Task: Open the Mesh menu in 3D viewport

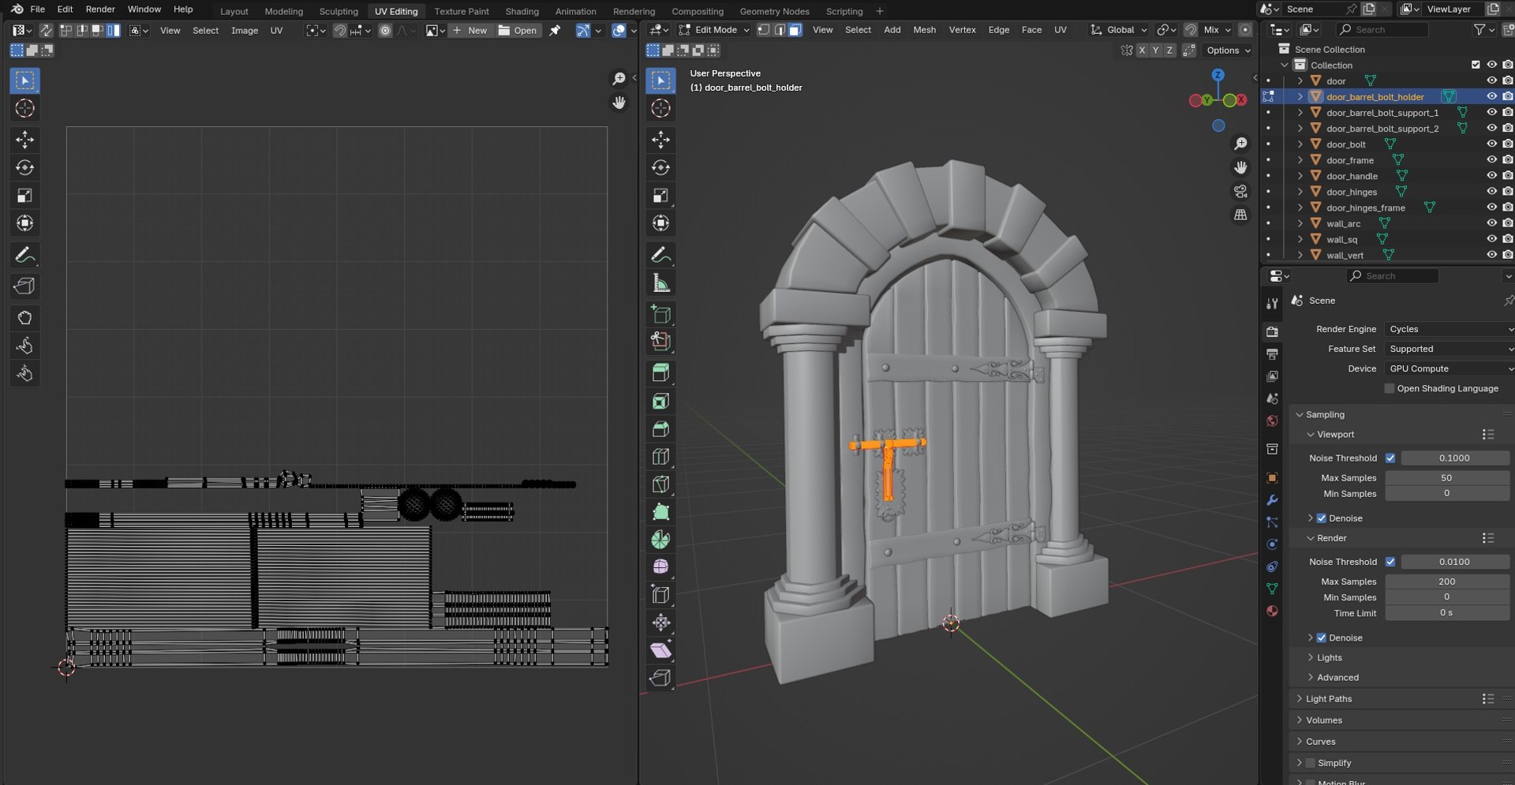Action: tap(924, 30)
